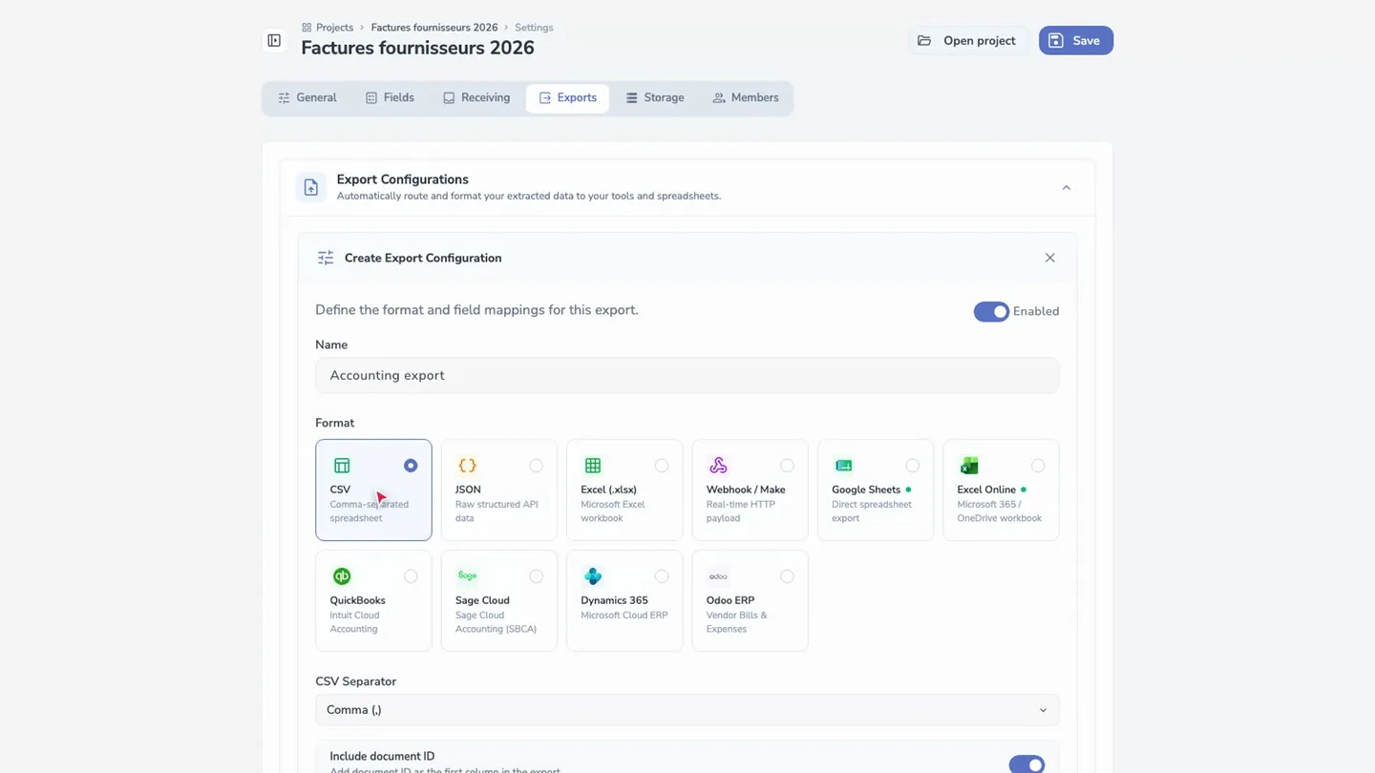Disable the Enabled toggle switch
Viewport: 1375px width, 773px height.
[x=991, y=312]
